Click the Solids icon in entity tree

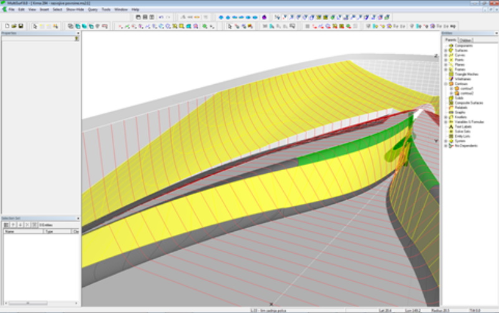tap(450, 98)
